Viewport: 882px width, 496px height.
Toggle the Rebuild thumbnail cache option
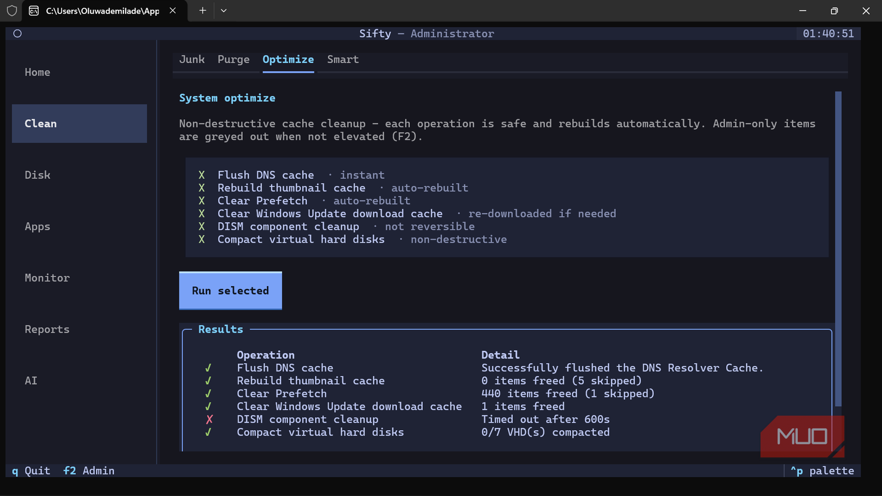202,188
